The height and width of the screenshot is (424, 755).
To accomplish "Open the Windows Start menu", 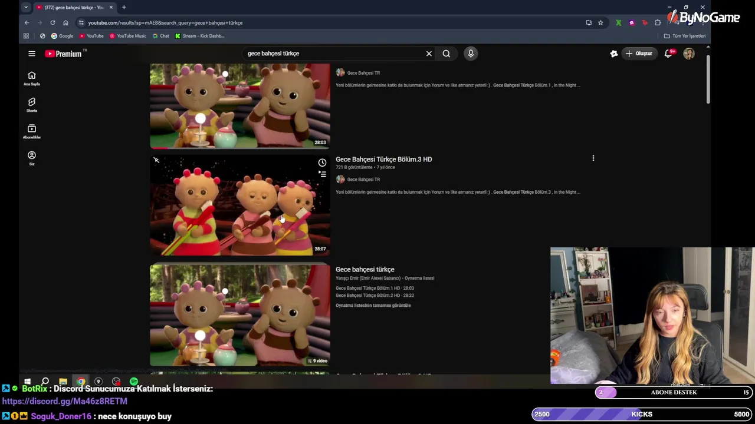I will pos(27,382).
